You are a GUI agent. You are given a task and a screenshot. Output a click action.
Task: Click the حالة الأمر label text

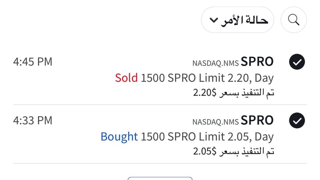pos(244,20)
